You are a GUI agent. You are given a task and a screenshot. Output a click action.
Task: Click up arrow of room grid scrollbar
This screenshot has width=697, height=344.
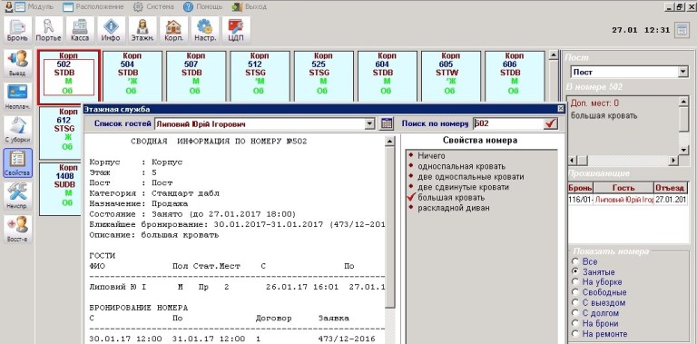(554, 55)
